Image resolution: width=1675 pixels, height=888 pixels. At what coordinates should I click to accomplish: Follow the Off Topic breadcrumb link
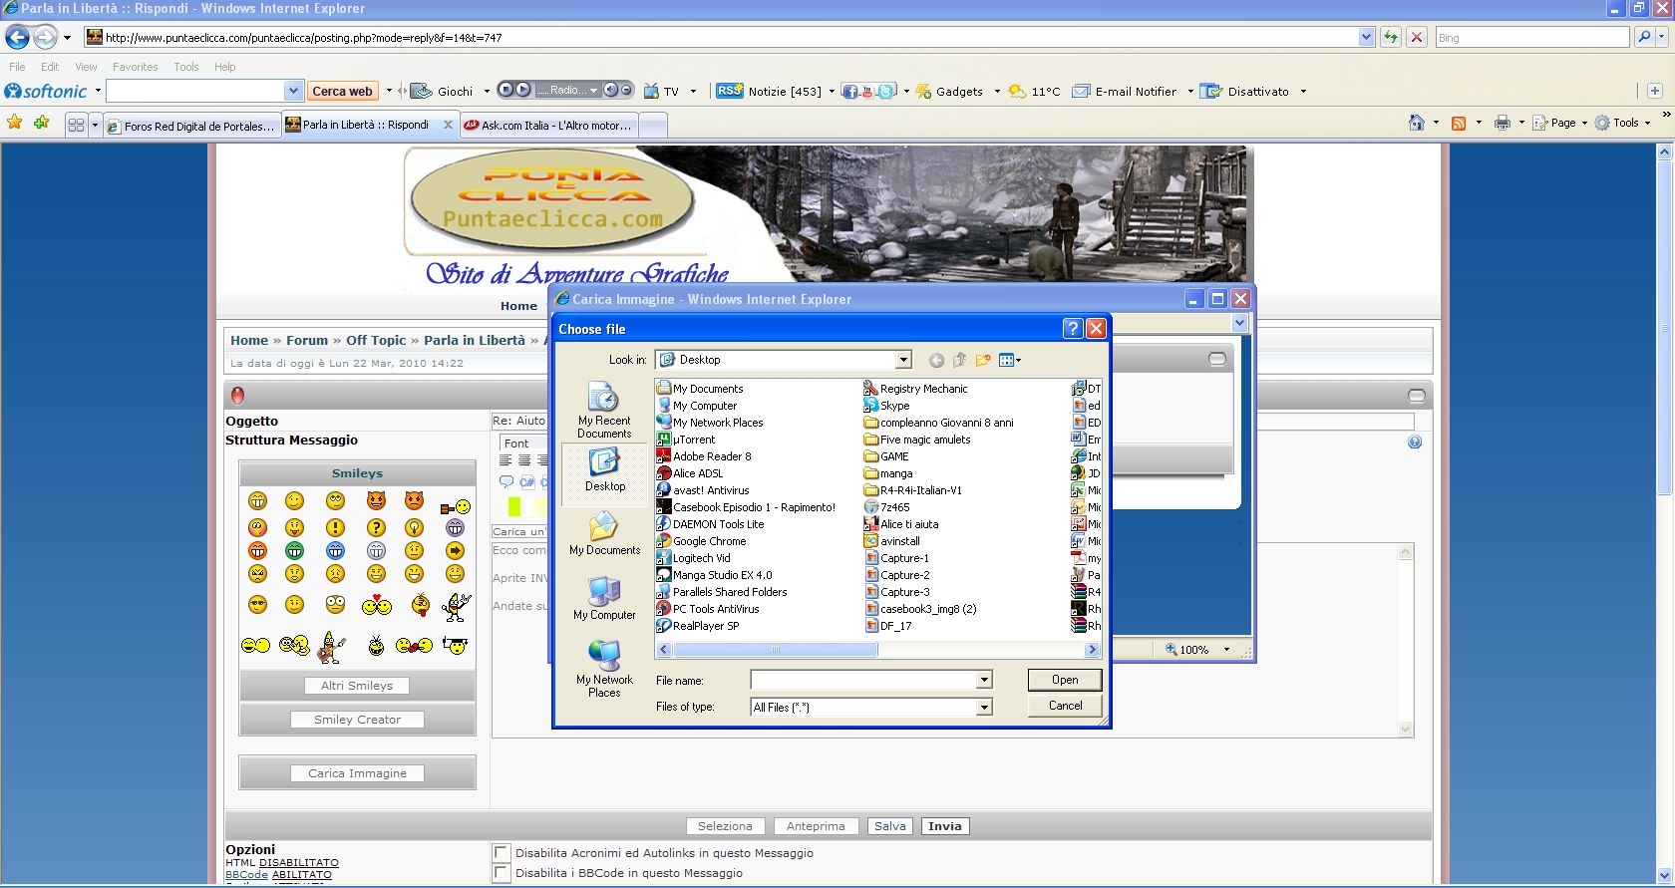point(376,340)
